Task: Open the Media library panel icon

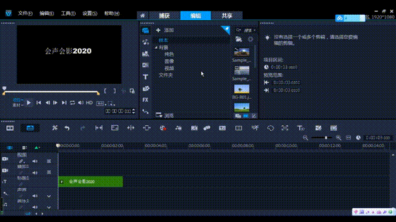Action: point(145,30)
